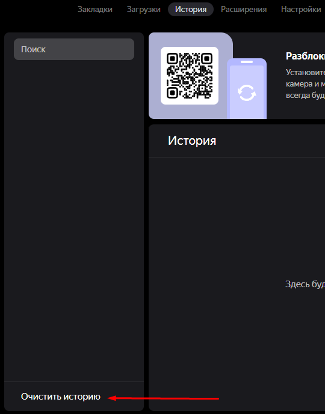
Task: Select the active История tab
Action: click(191, 10)
